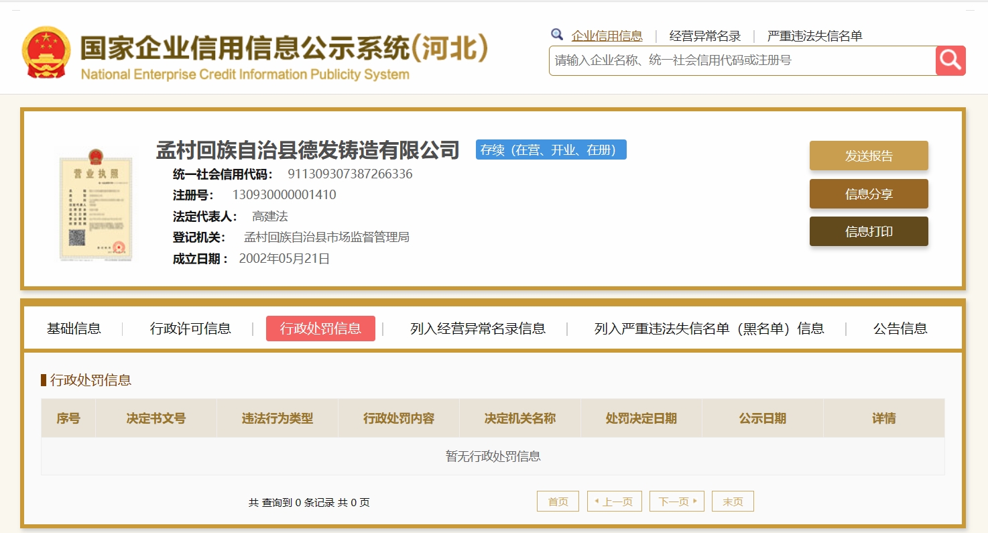988x533 pixels.
Task: Click the 行政处罚内容 column header
Action: [399, 418]
